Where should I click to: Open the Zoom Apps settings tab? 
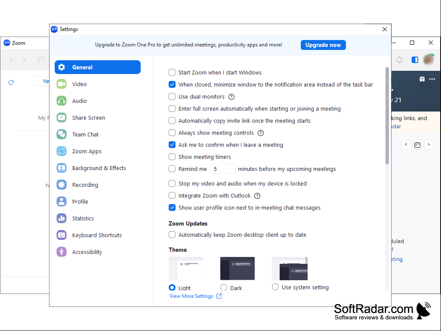click(98, 151)
